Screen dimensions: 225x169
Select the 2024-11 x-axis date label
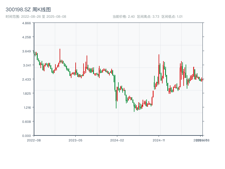(159, 140)
